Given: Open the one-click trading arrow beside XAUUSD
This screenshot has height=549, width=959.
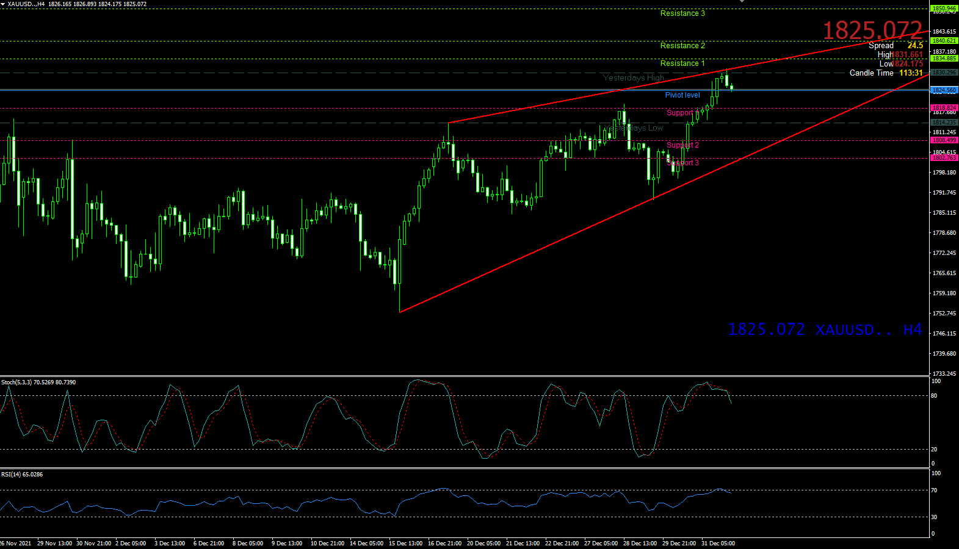Looking at the screenshot, I should (x=3, y=4).
